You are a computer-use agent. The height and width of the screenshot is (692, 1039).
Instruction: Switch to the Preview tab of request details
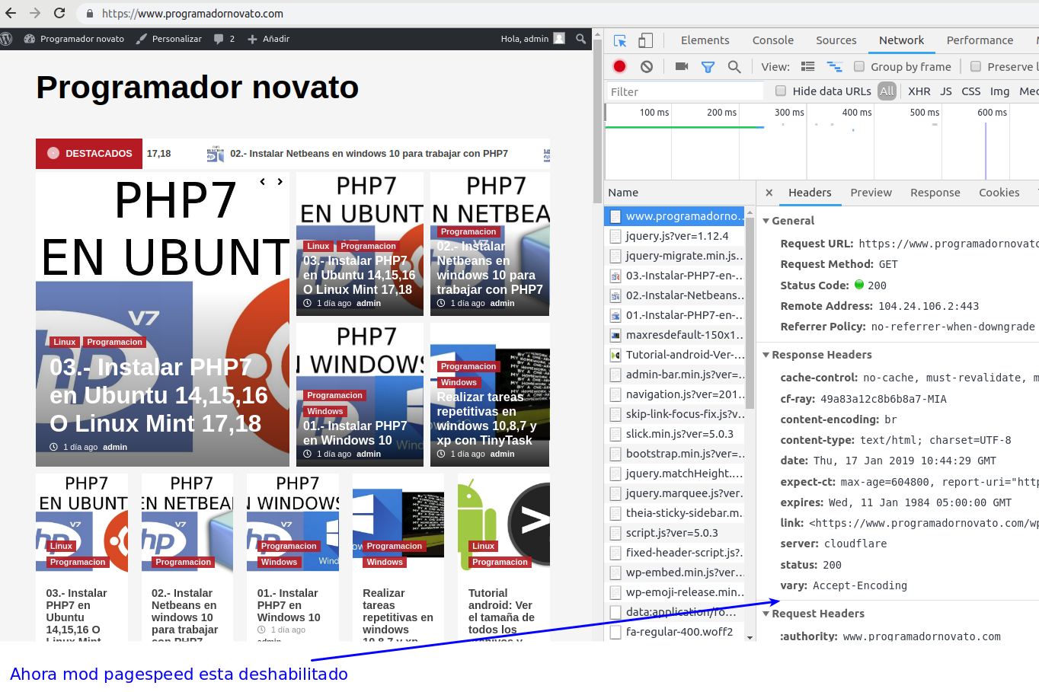tap(871, 193)
